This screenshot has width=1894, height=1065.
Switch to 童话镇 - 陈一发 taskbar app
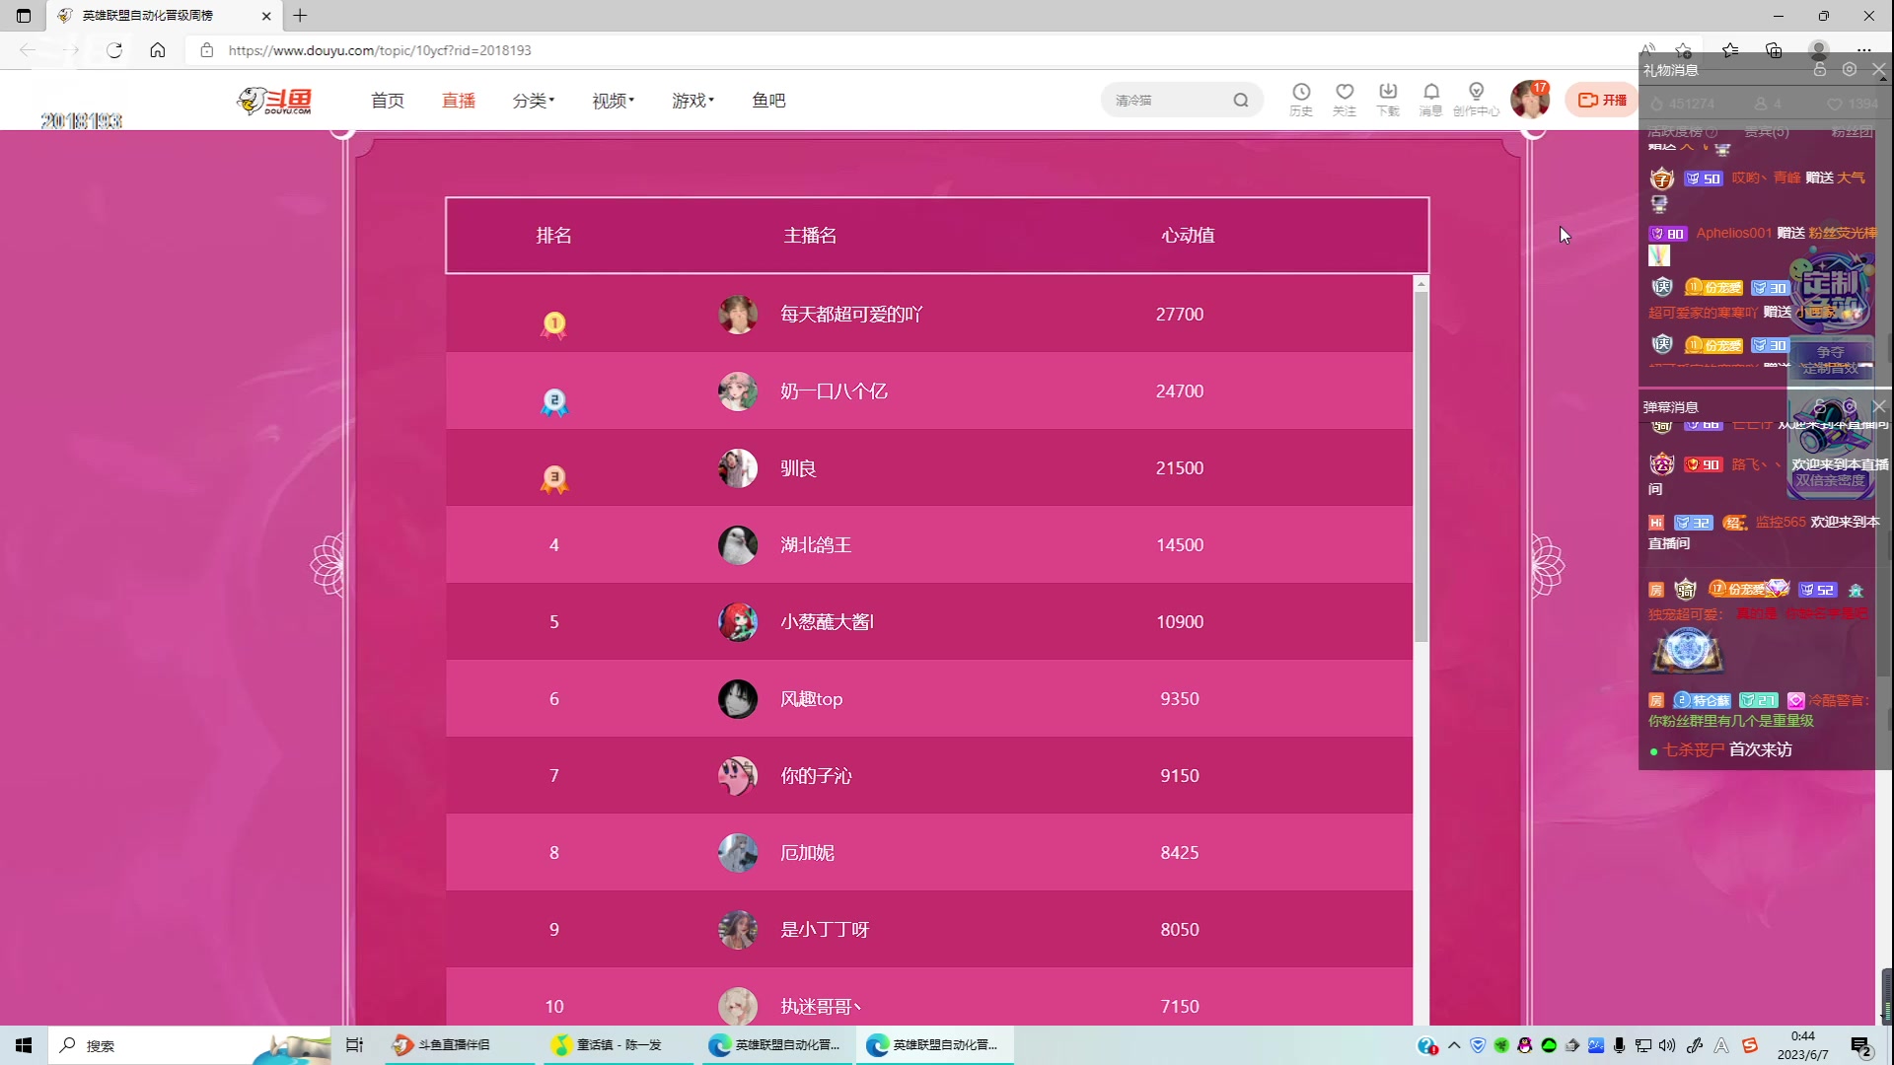[617, 1045]
